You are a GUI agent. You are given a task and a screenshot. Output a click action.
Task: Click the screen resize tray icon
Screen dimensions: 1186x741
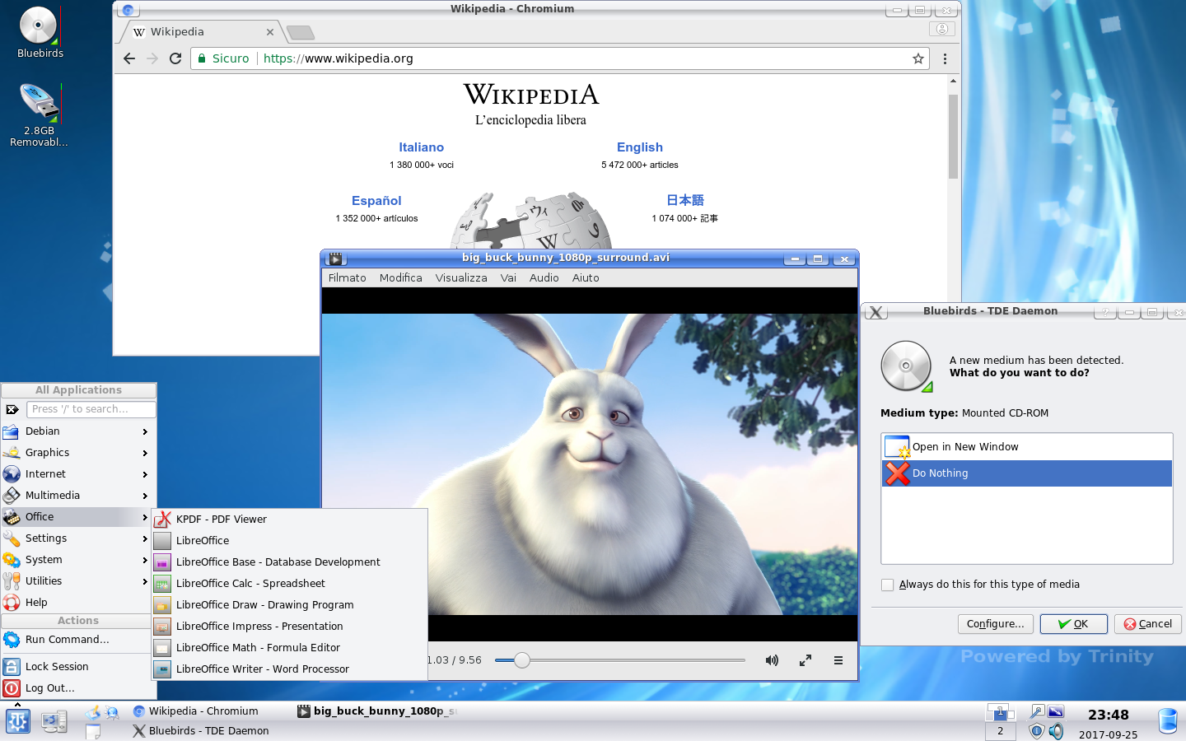pyautogui.click(x=1056, y=711)
